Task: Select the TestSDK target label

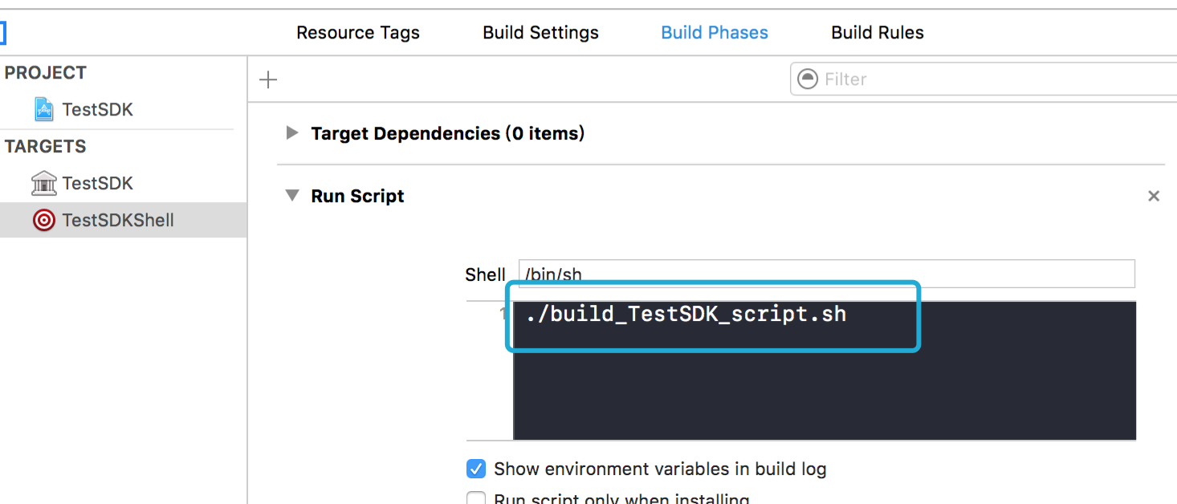Action: click(x=97, y=183)
